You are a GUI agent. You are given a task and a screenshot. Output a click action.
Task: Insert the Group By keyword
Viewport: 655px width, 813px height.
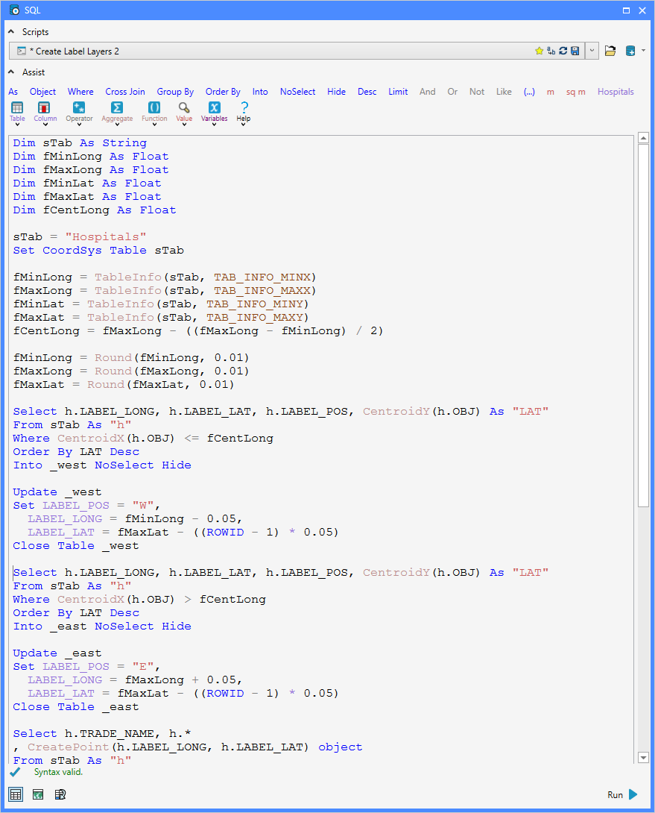[x=175, y=92]
